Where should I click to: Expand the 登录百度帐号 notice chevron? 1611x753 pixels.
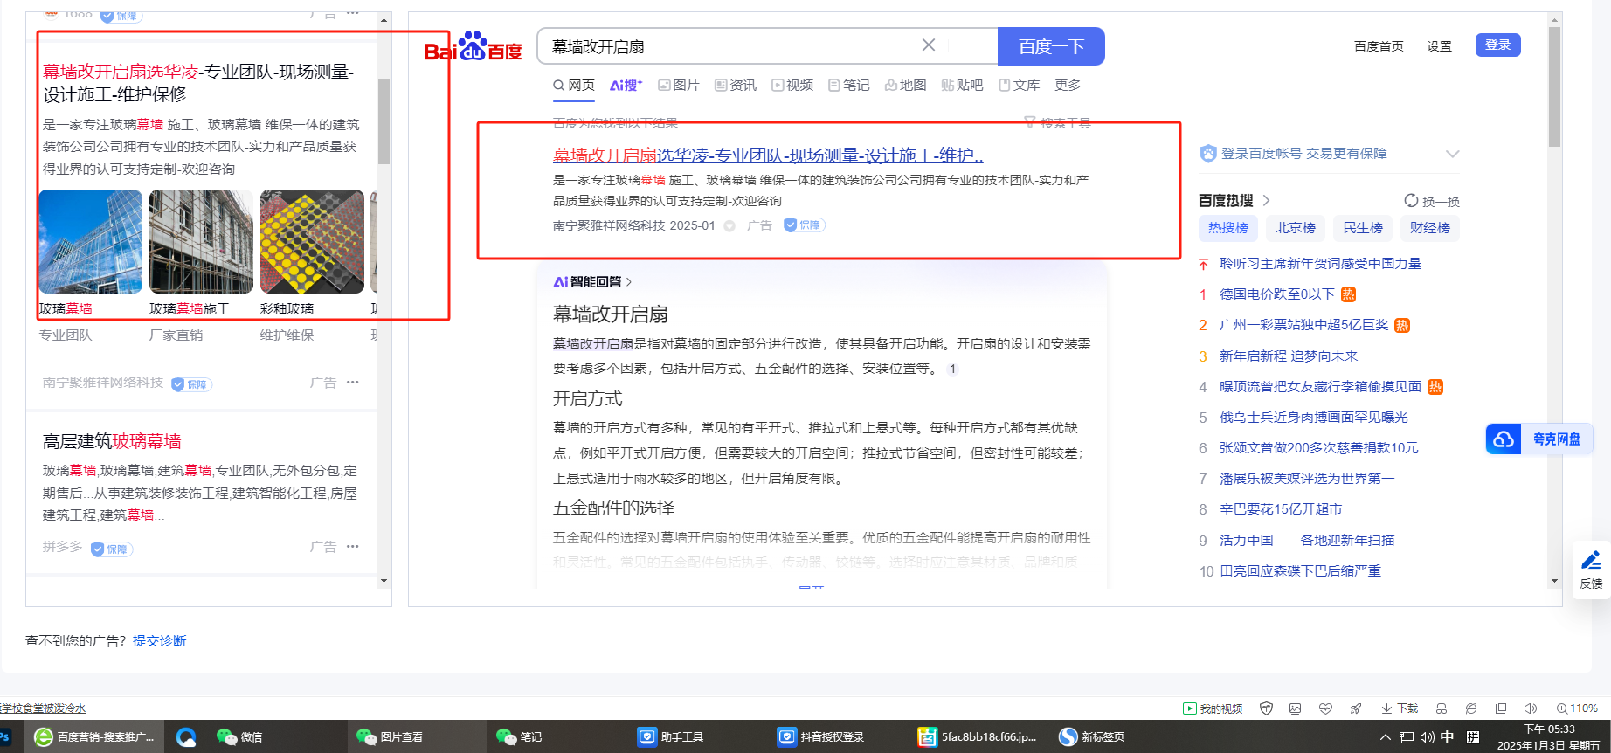point(1452,154)
